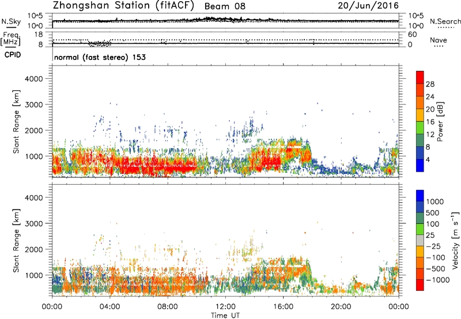Image resolution: width=461 pixels, height=319 pixels.
Task: Click the blue top segment of Velocity color bar
Action: coord(420,196)
